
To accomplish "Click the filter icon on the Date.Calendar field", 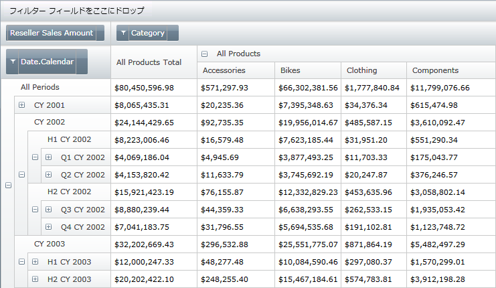I will tap(13, 62).
